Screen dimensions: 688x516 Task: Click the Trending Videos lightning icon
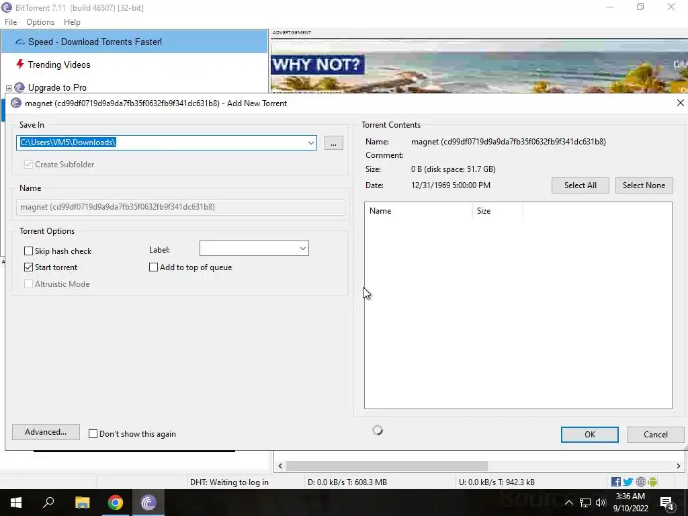[19, 64]
